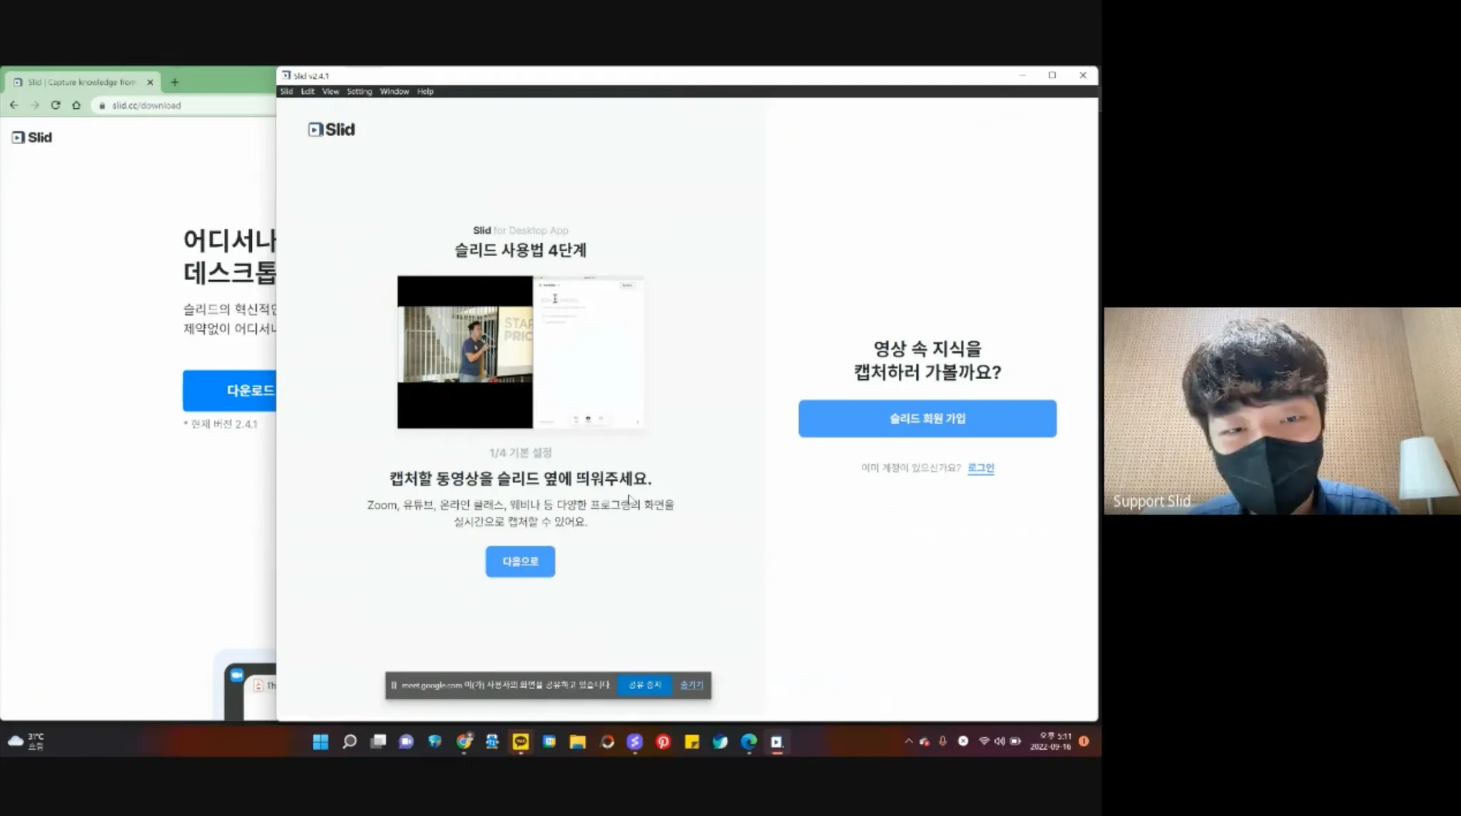Screen dimensions: 1461x816
Task: Click the tutorial preview video thumbnail
Action: pos(520,352)
